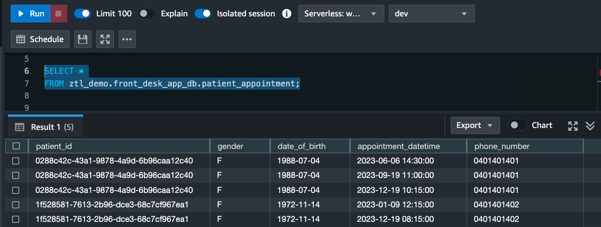Click the patient_id column header

pos(54,146)
